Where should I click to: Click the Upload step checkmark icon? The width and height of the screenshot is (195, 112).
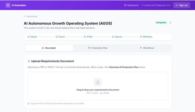[28, 37]
